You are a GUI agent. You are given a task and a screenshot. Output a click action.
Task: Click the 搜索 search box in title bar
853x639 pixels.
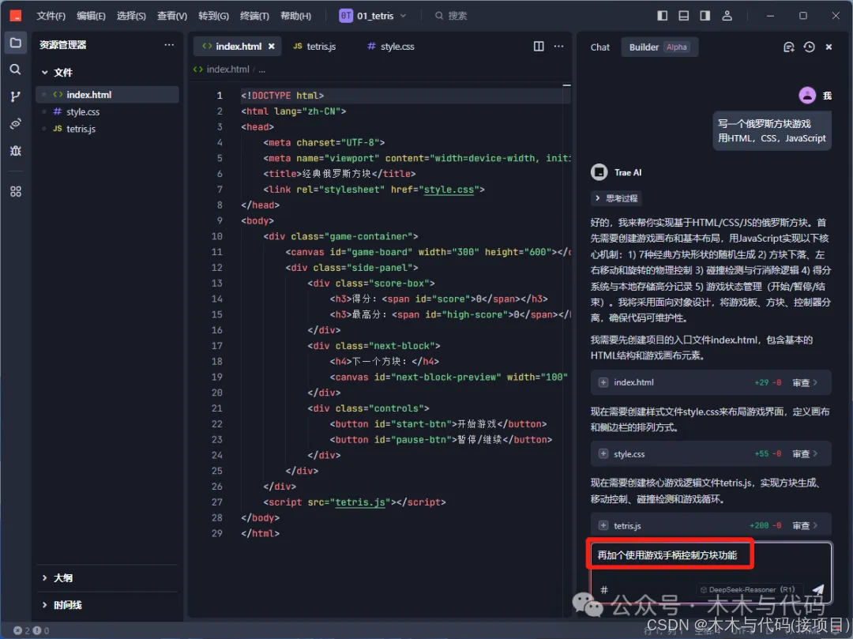451,16
